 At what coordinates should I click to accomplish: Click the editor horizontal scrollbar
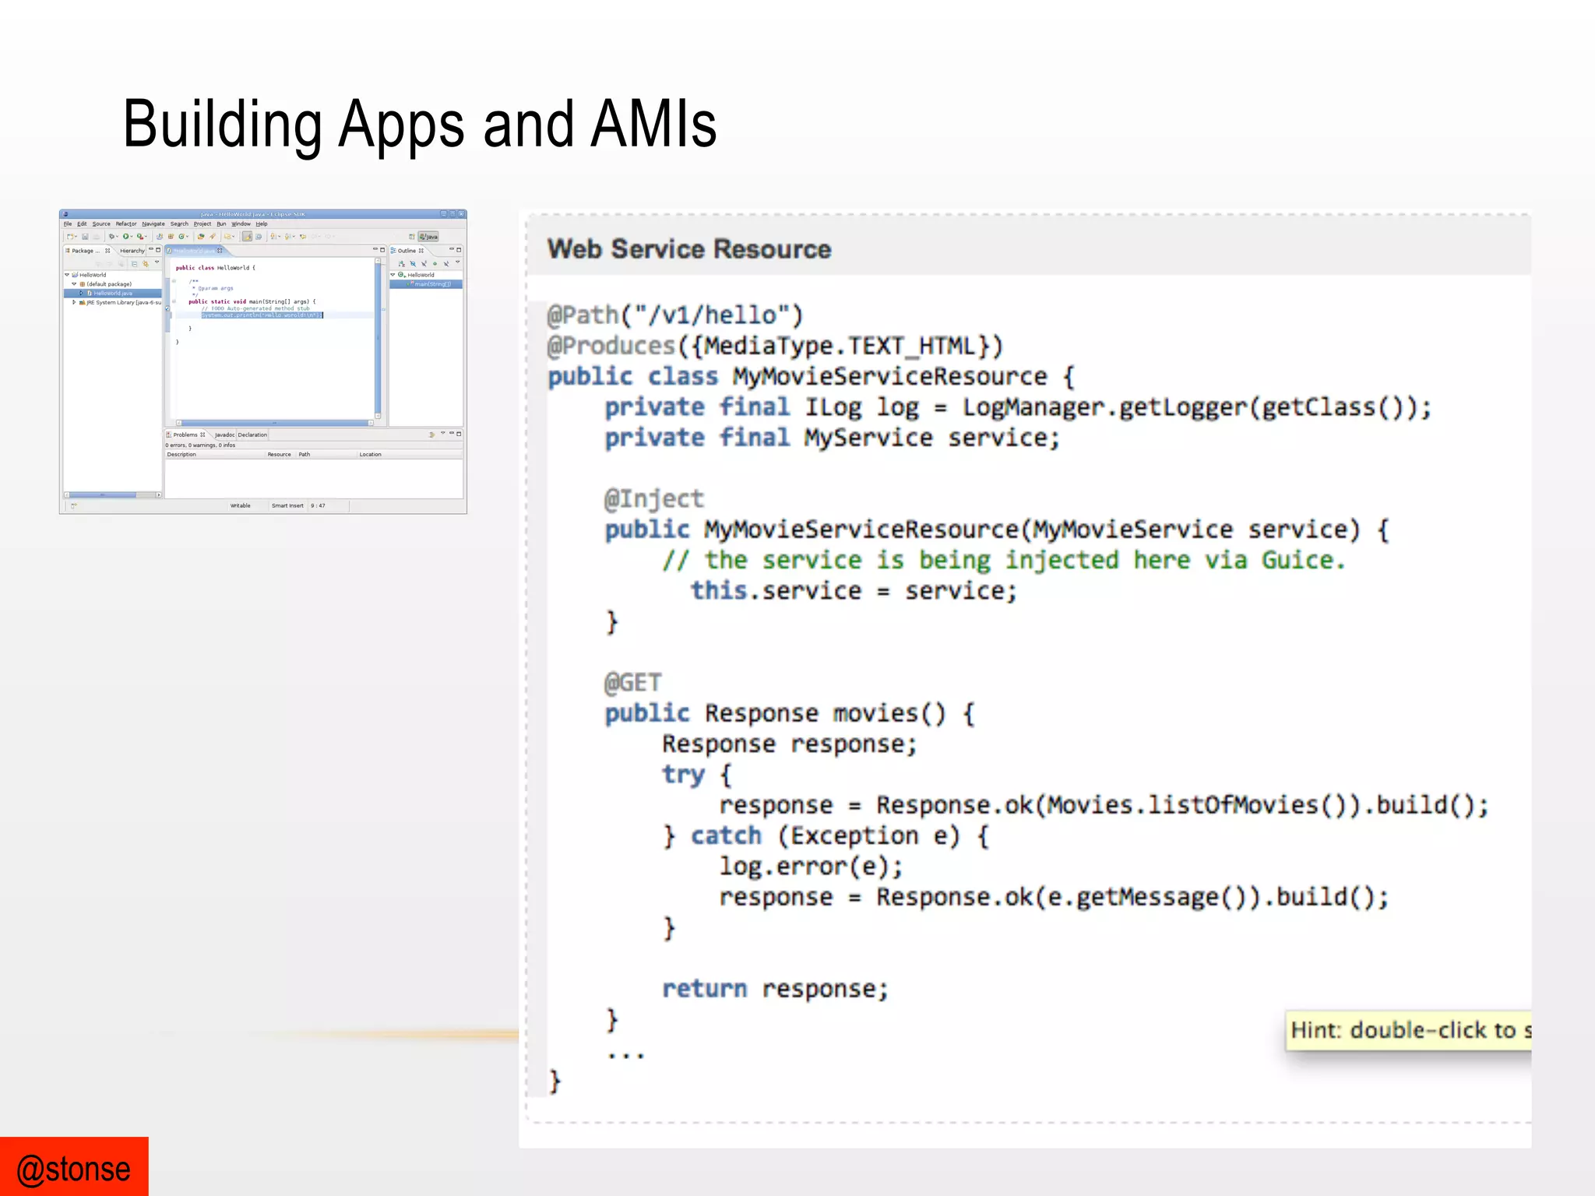[x=274, y=423]
